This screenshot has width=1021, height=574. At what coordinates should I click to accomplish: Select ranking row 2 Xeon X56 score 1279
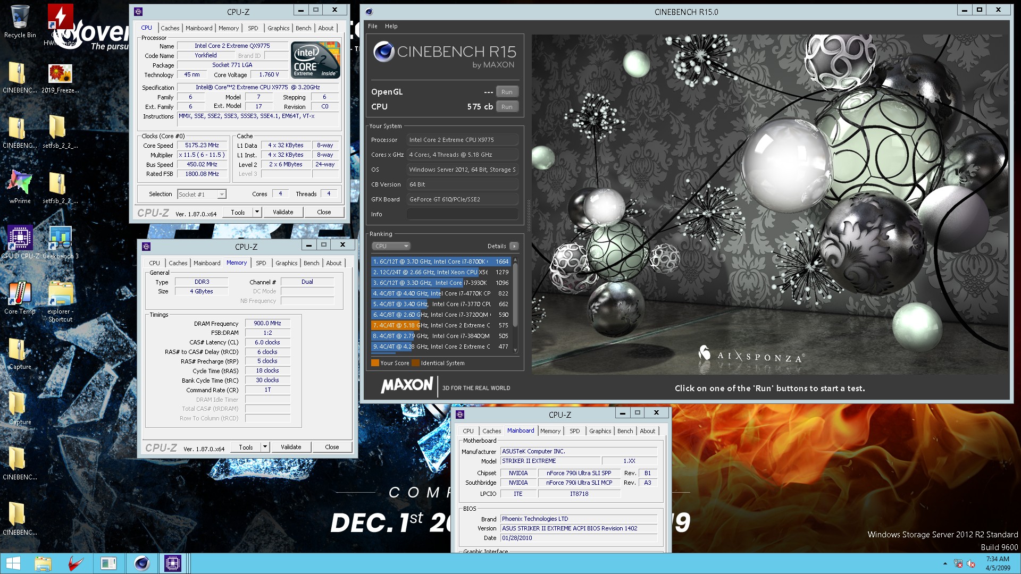(441, 272)
